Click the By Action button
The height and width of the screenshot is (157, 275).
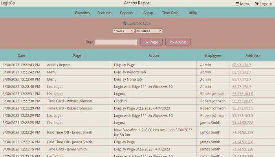click(x=178, y=42)
